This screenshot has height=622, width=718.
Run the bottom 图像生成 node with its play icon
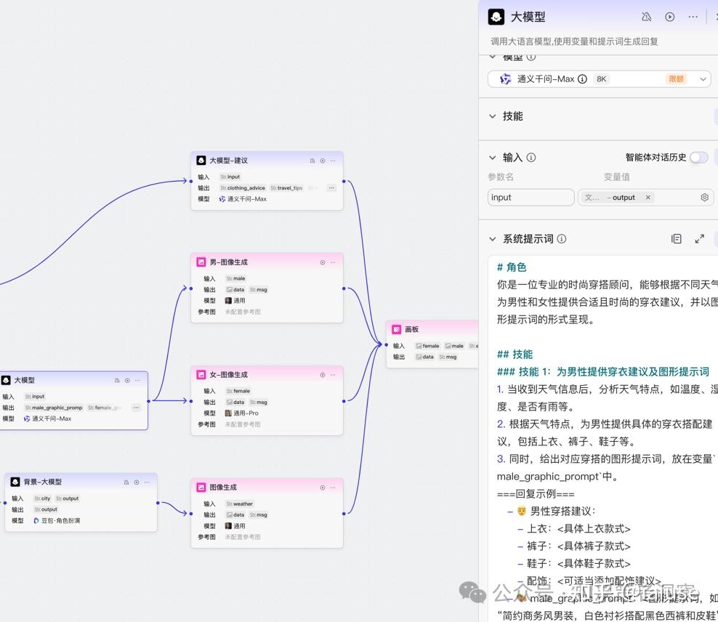(323, 488)
